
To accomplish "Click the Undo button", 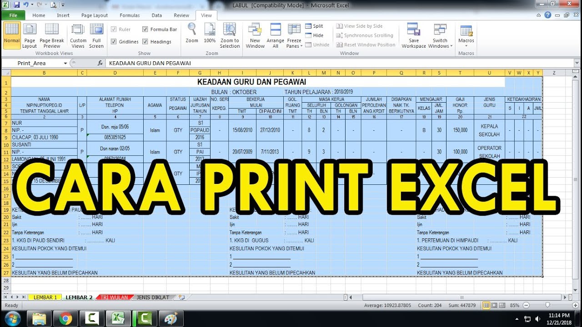I will 26,5.
